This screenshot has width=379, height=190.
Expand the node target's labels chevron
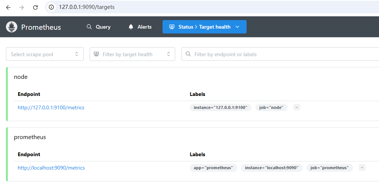click(x=297, y=107)
